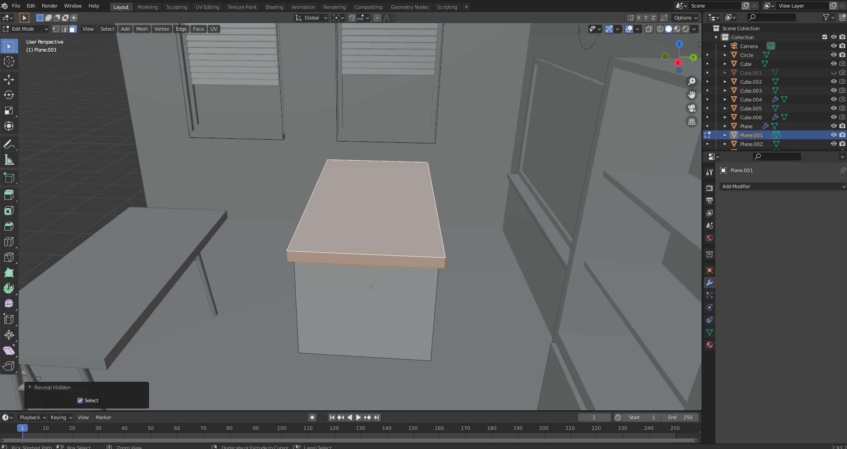Image resolution: width=847 pixels, height=449 pixels.
Task: Open the Render menu
Action: 49,6
